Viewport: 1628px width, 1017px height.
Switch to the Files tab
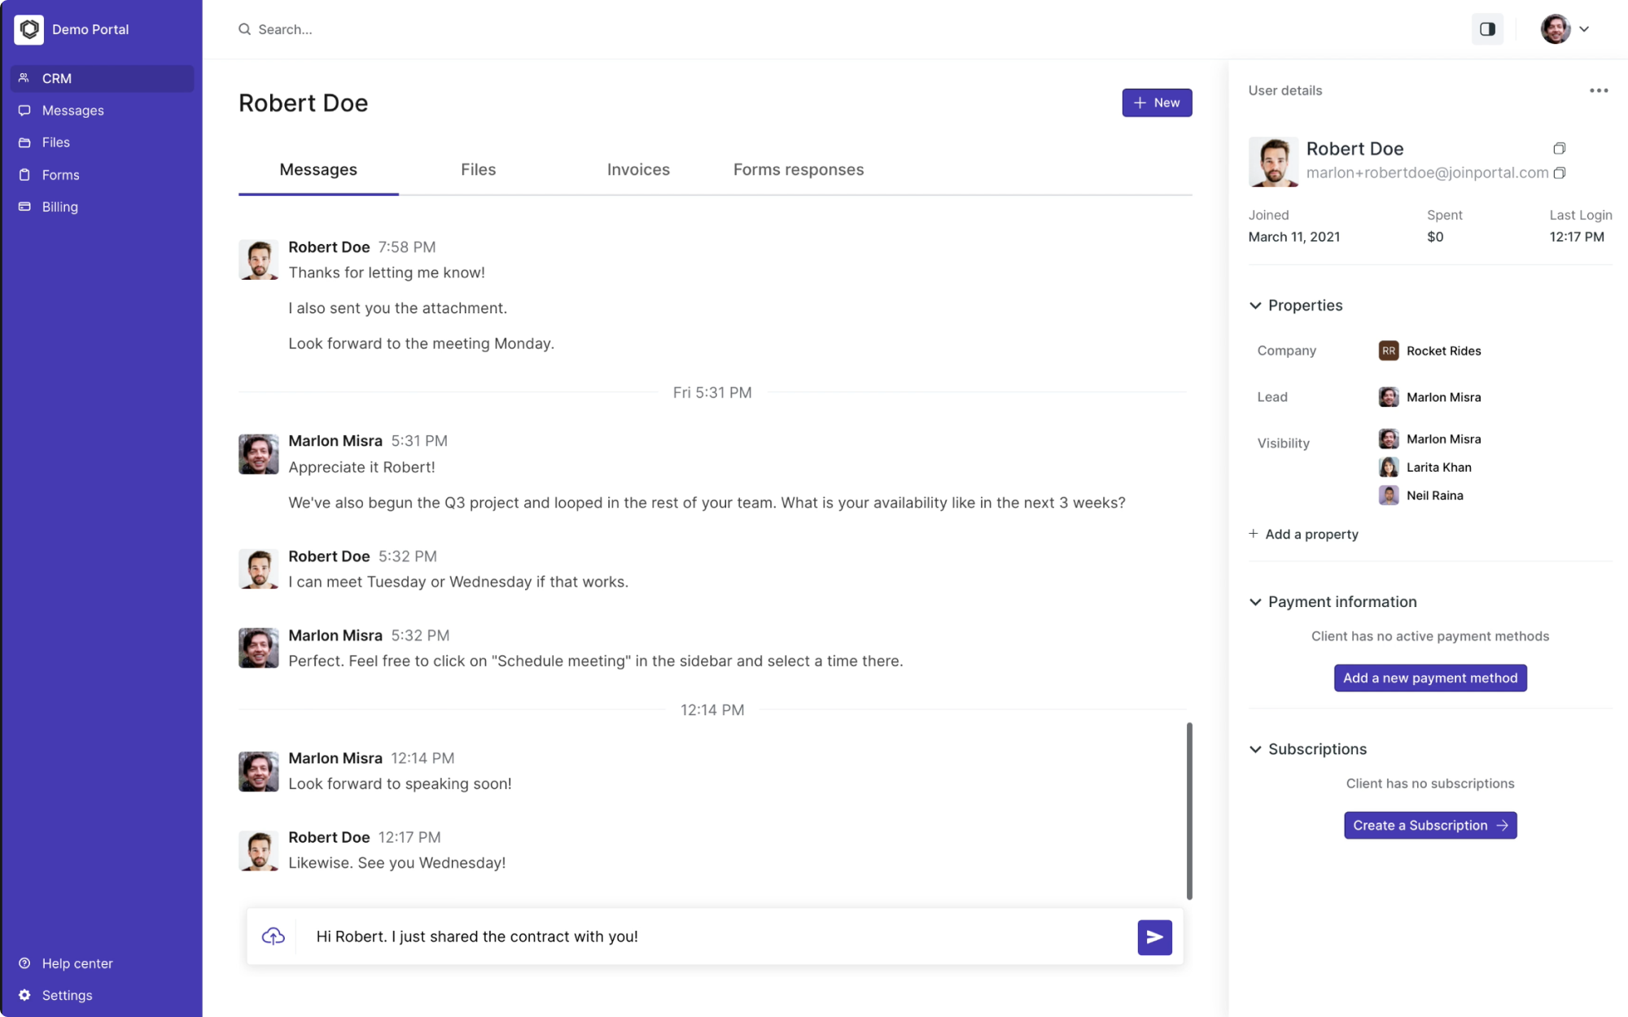click(x=478, y=170)
